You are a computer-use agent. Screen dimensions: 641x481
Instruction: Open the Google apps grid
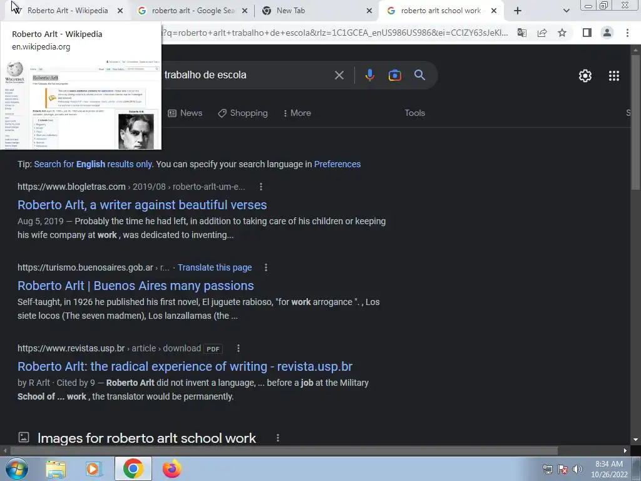[614, 76]
